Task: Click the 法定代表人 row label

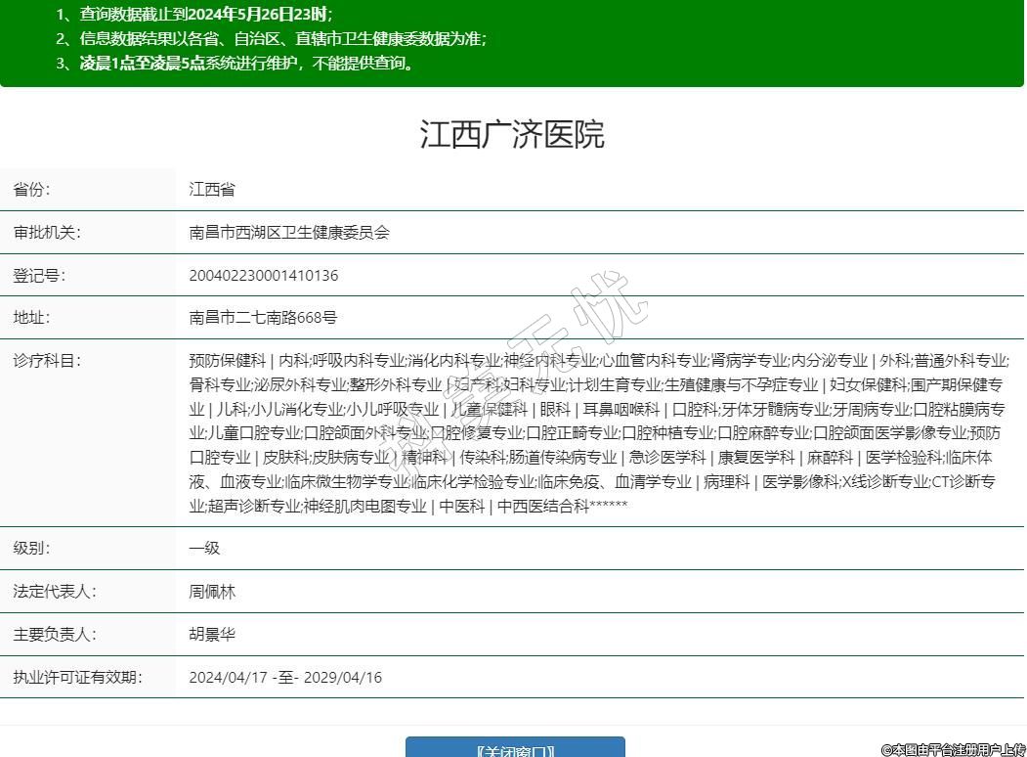Action: click(54, 592)
